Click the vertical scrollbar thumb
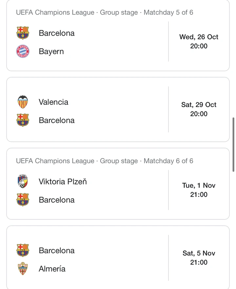The image size is (236, 289). pyautogui.click(x=233, y=144)
